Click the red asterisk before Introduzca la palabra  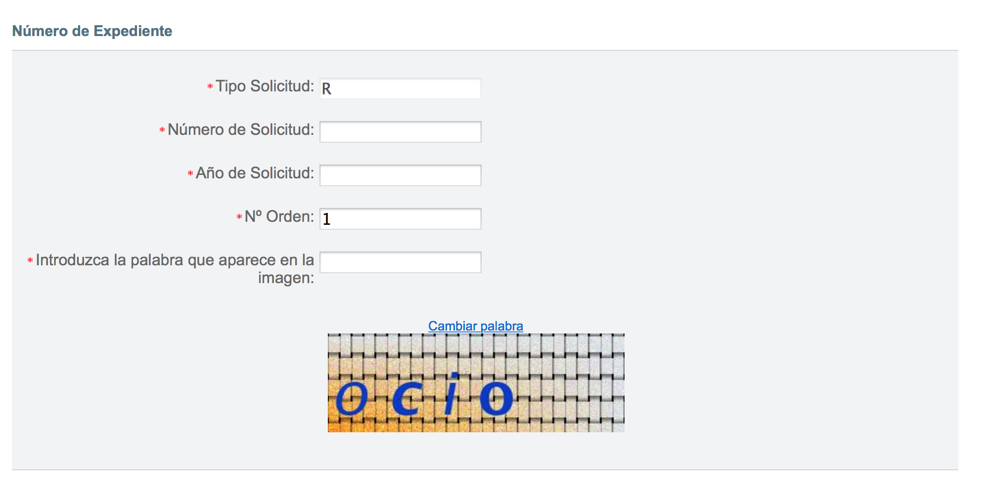point(30,260)
